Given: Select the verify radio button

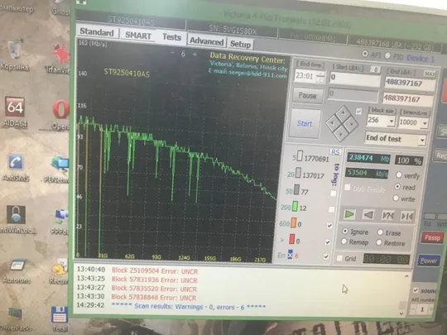Looking at the screenshot, I should [x=398, y=175].
